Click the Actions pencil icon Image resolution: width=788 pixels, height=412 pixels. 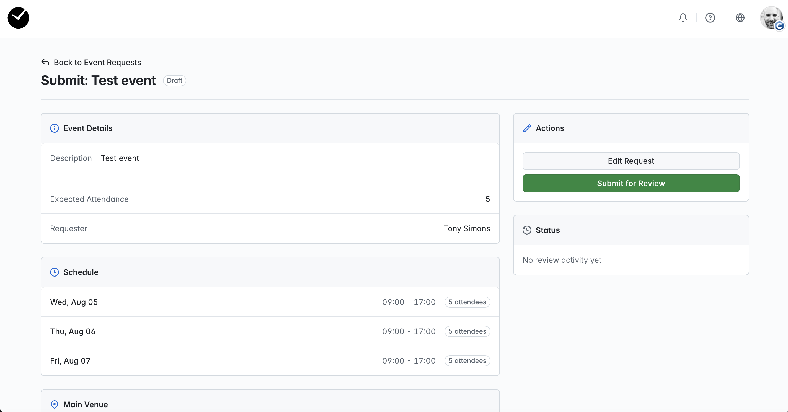point(527,128)
